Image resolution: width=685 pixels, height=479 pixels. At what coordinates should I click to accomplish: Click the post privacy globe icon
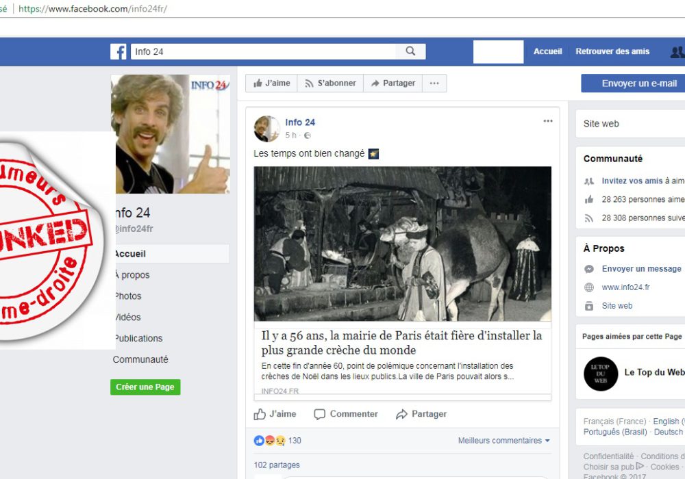click(x=308, y=135)
